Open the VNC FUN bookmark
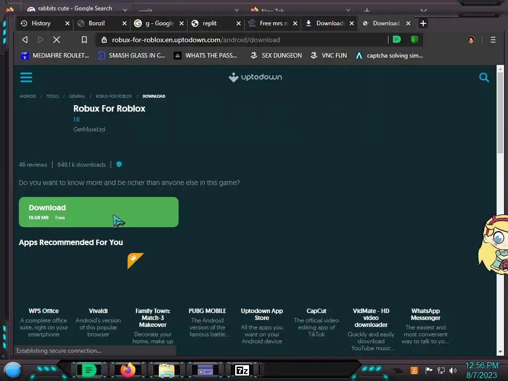Screen dimensions: 508x381 coord(328,56)
